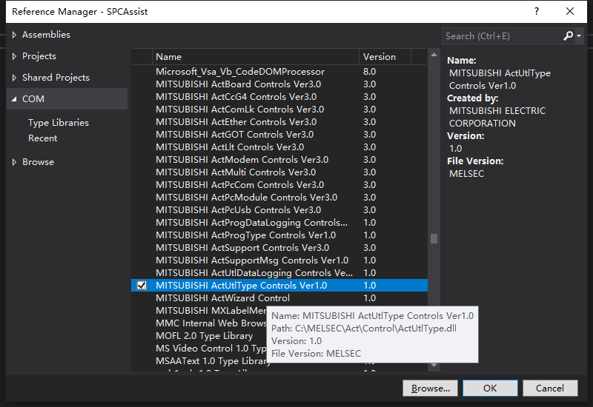Expand the Projects category
The width and height of the screenshot is (593, 407).
pos(16,56)
